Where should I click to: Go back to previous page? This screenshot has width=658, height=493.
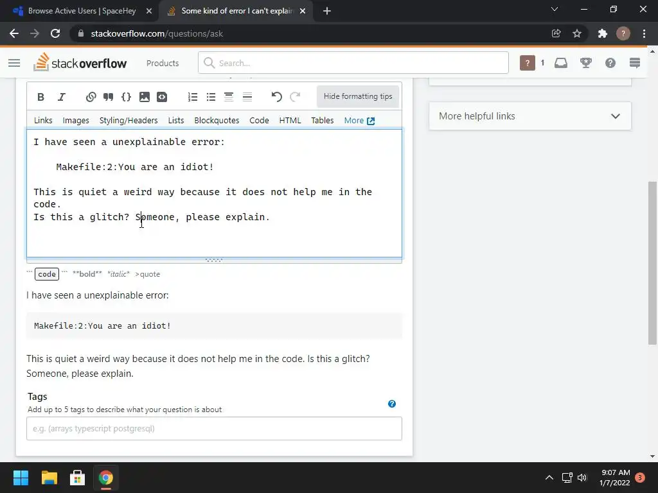pyautogui.click(x=14, y=33)
